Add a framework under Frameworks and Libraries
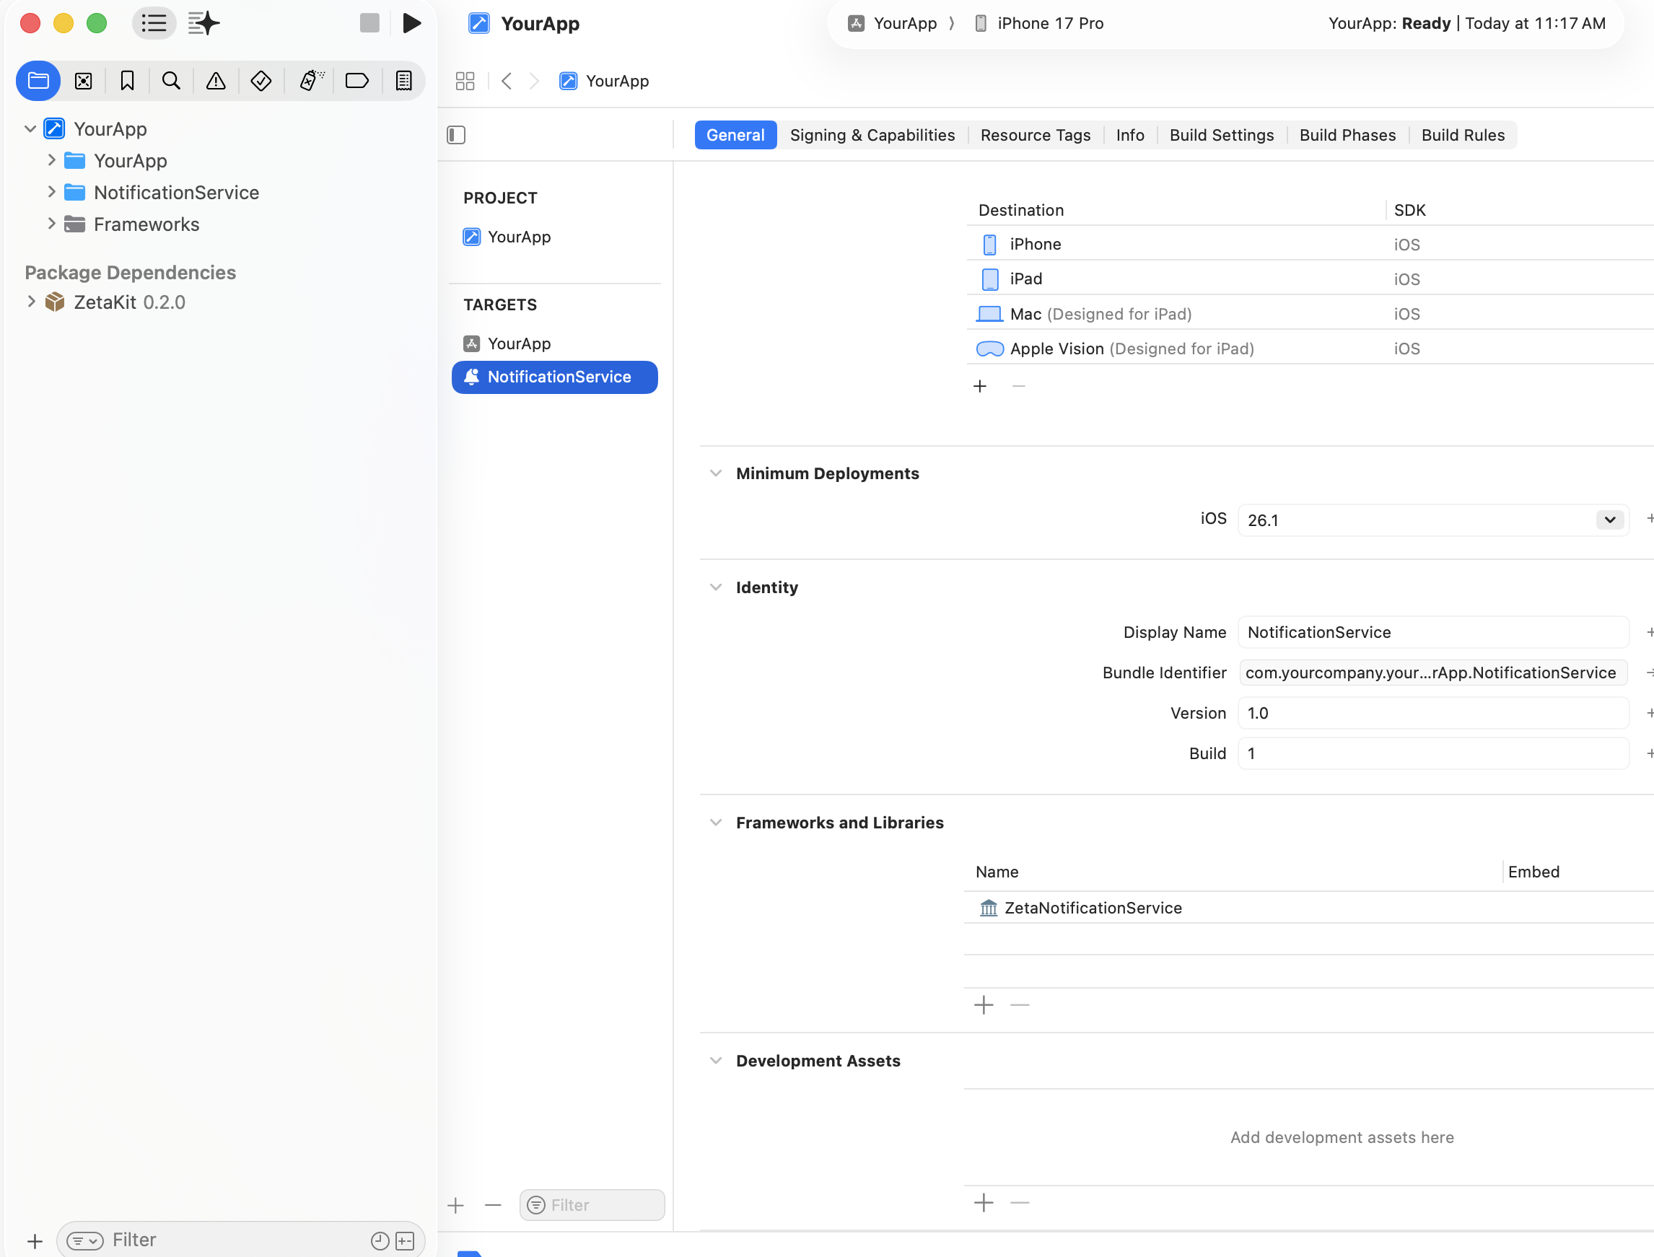The image size is (1654, 1257). pos(983,1005)
